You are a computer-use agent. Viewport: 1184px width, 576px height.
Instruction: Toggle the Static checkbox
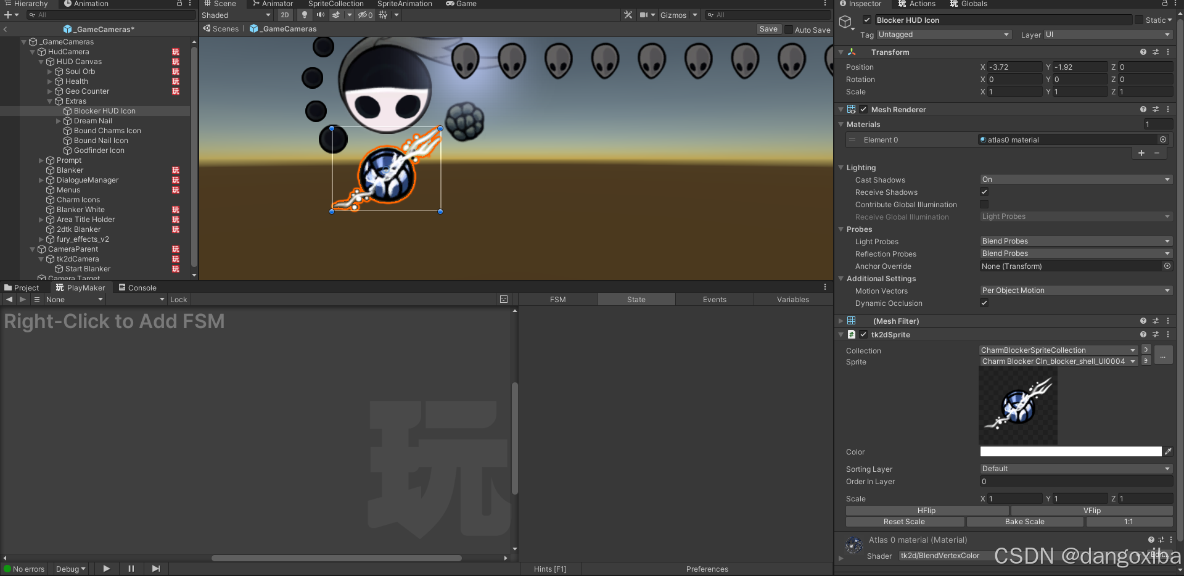(x=1139, y=20)
